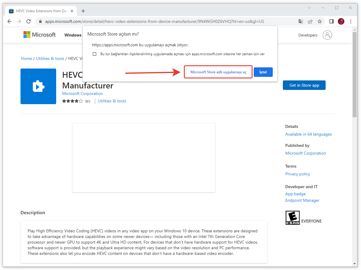Click the share page icon
This screenshot has height=270, width=361.
(310, 21)
